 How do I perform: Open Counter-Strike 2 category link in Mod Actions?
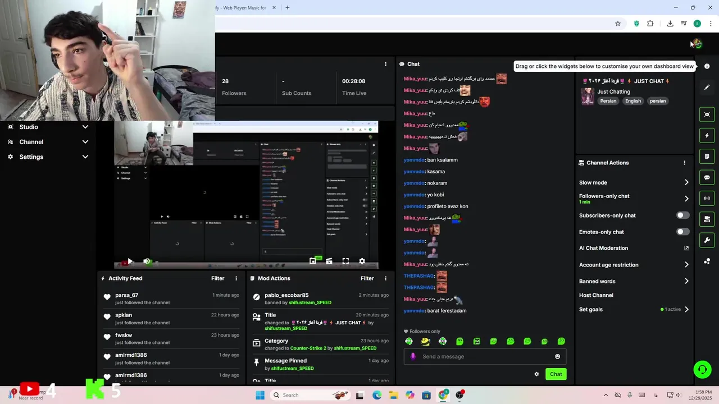click(x=308, y=348)
